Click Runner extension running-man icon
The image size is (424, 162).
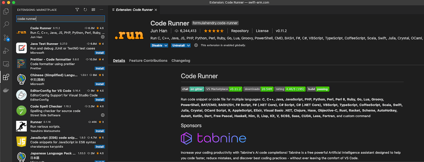click(x=21, y=126)
